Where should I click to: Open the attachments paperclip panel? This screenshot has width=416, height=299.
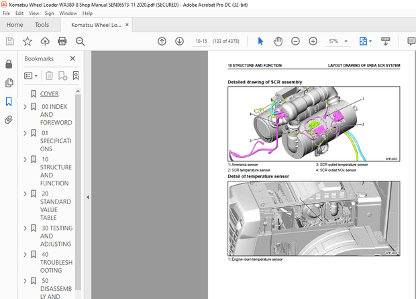pyautogui.click(x=9, y=120)
